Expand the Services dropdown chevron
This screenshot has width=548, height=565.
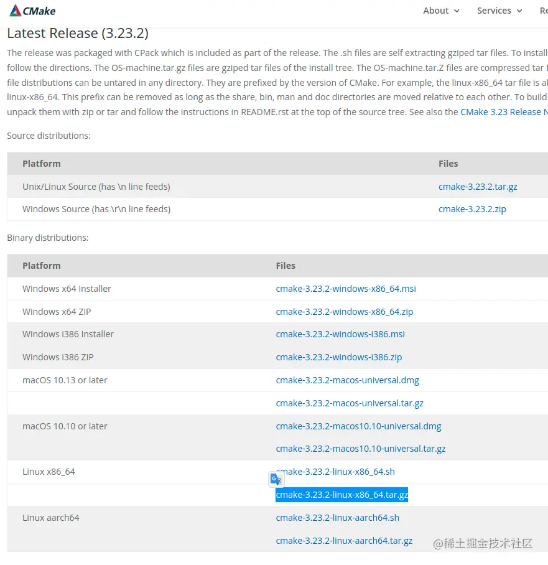(x=519, y=11)
